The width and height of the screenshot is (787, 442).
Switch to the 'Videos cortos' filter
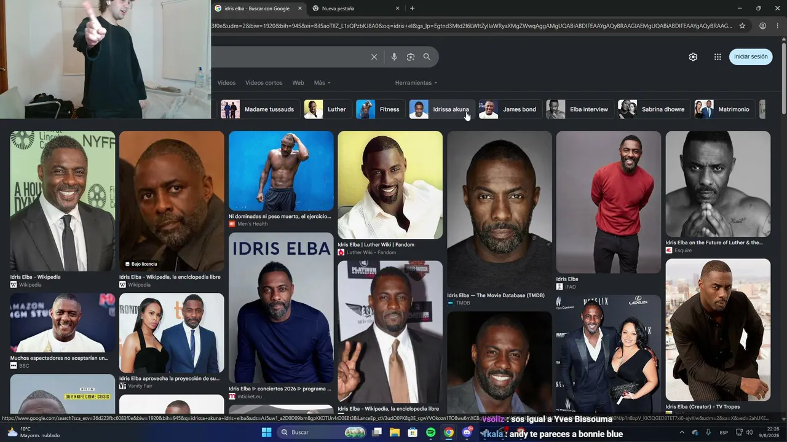pos(264,83)
